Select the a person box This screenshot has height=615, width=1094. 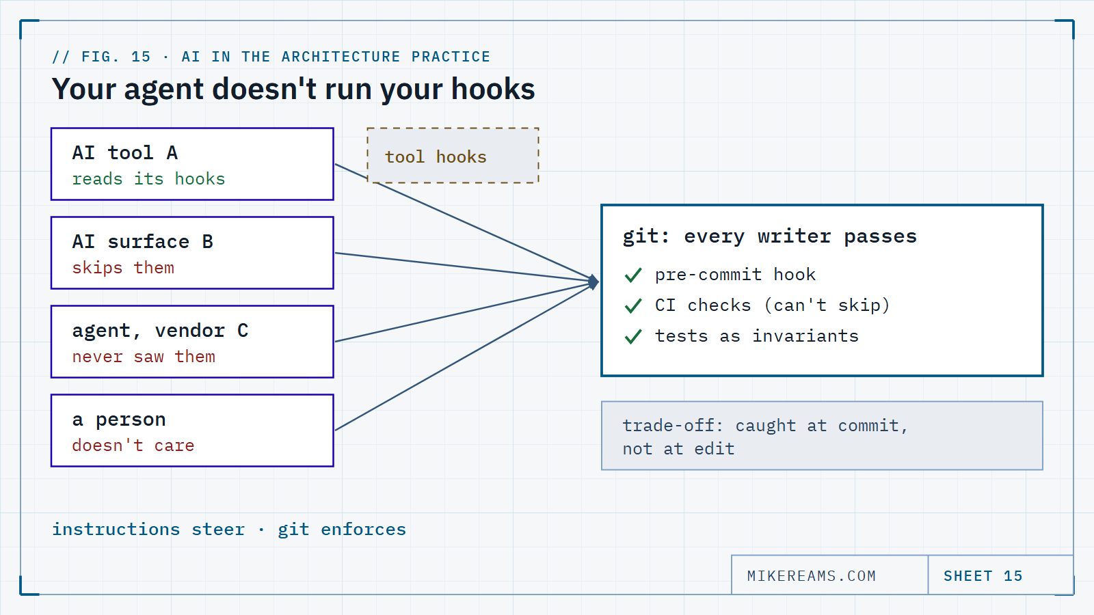point(192,430)
